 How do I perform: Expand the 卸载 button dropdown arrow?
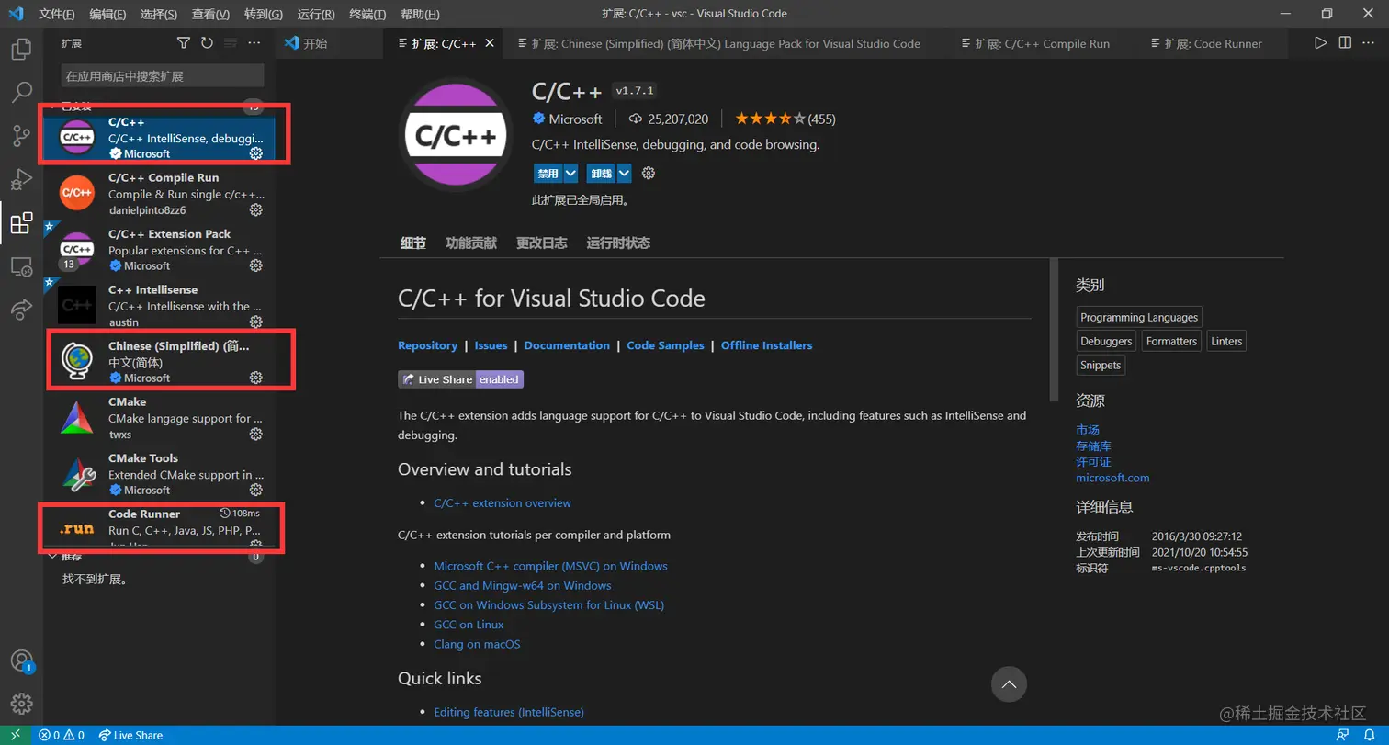(625, 173)
